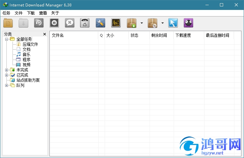This screenshot has width=244, height=158.
Task: Click the Add URL toolbar icon
Action: point(8,23)
